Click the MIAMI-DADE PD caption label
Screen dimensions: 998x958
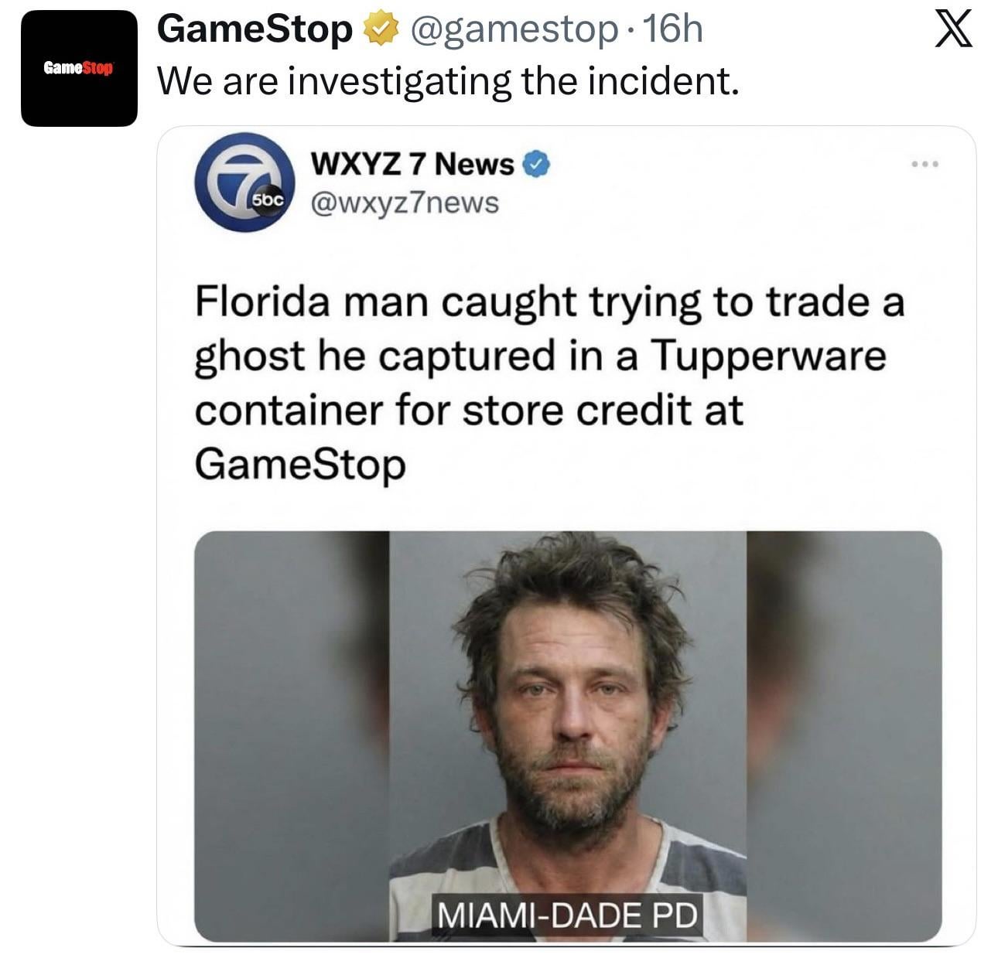click(x=568, y=915)
